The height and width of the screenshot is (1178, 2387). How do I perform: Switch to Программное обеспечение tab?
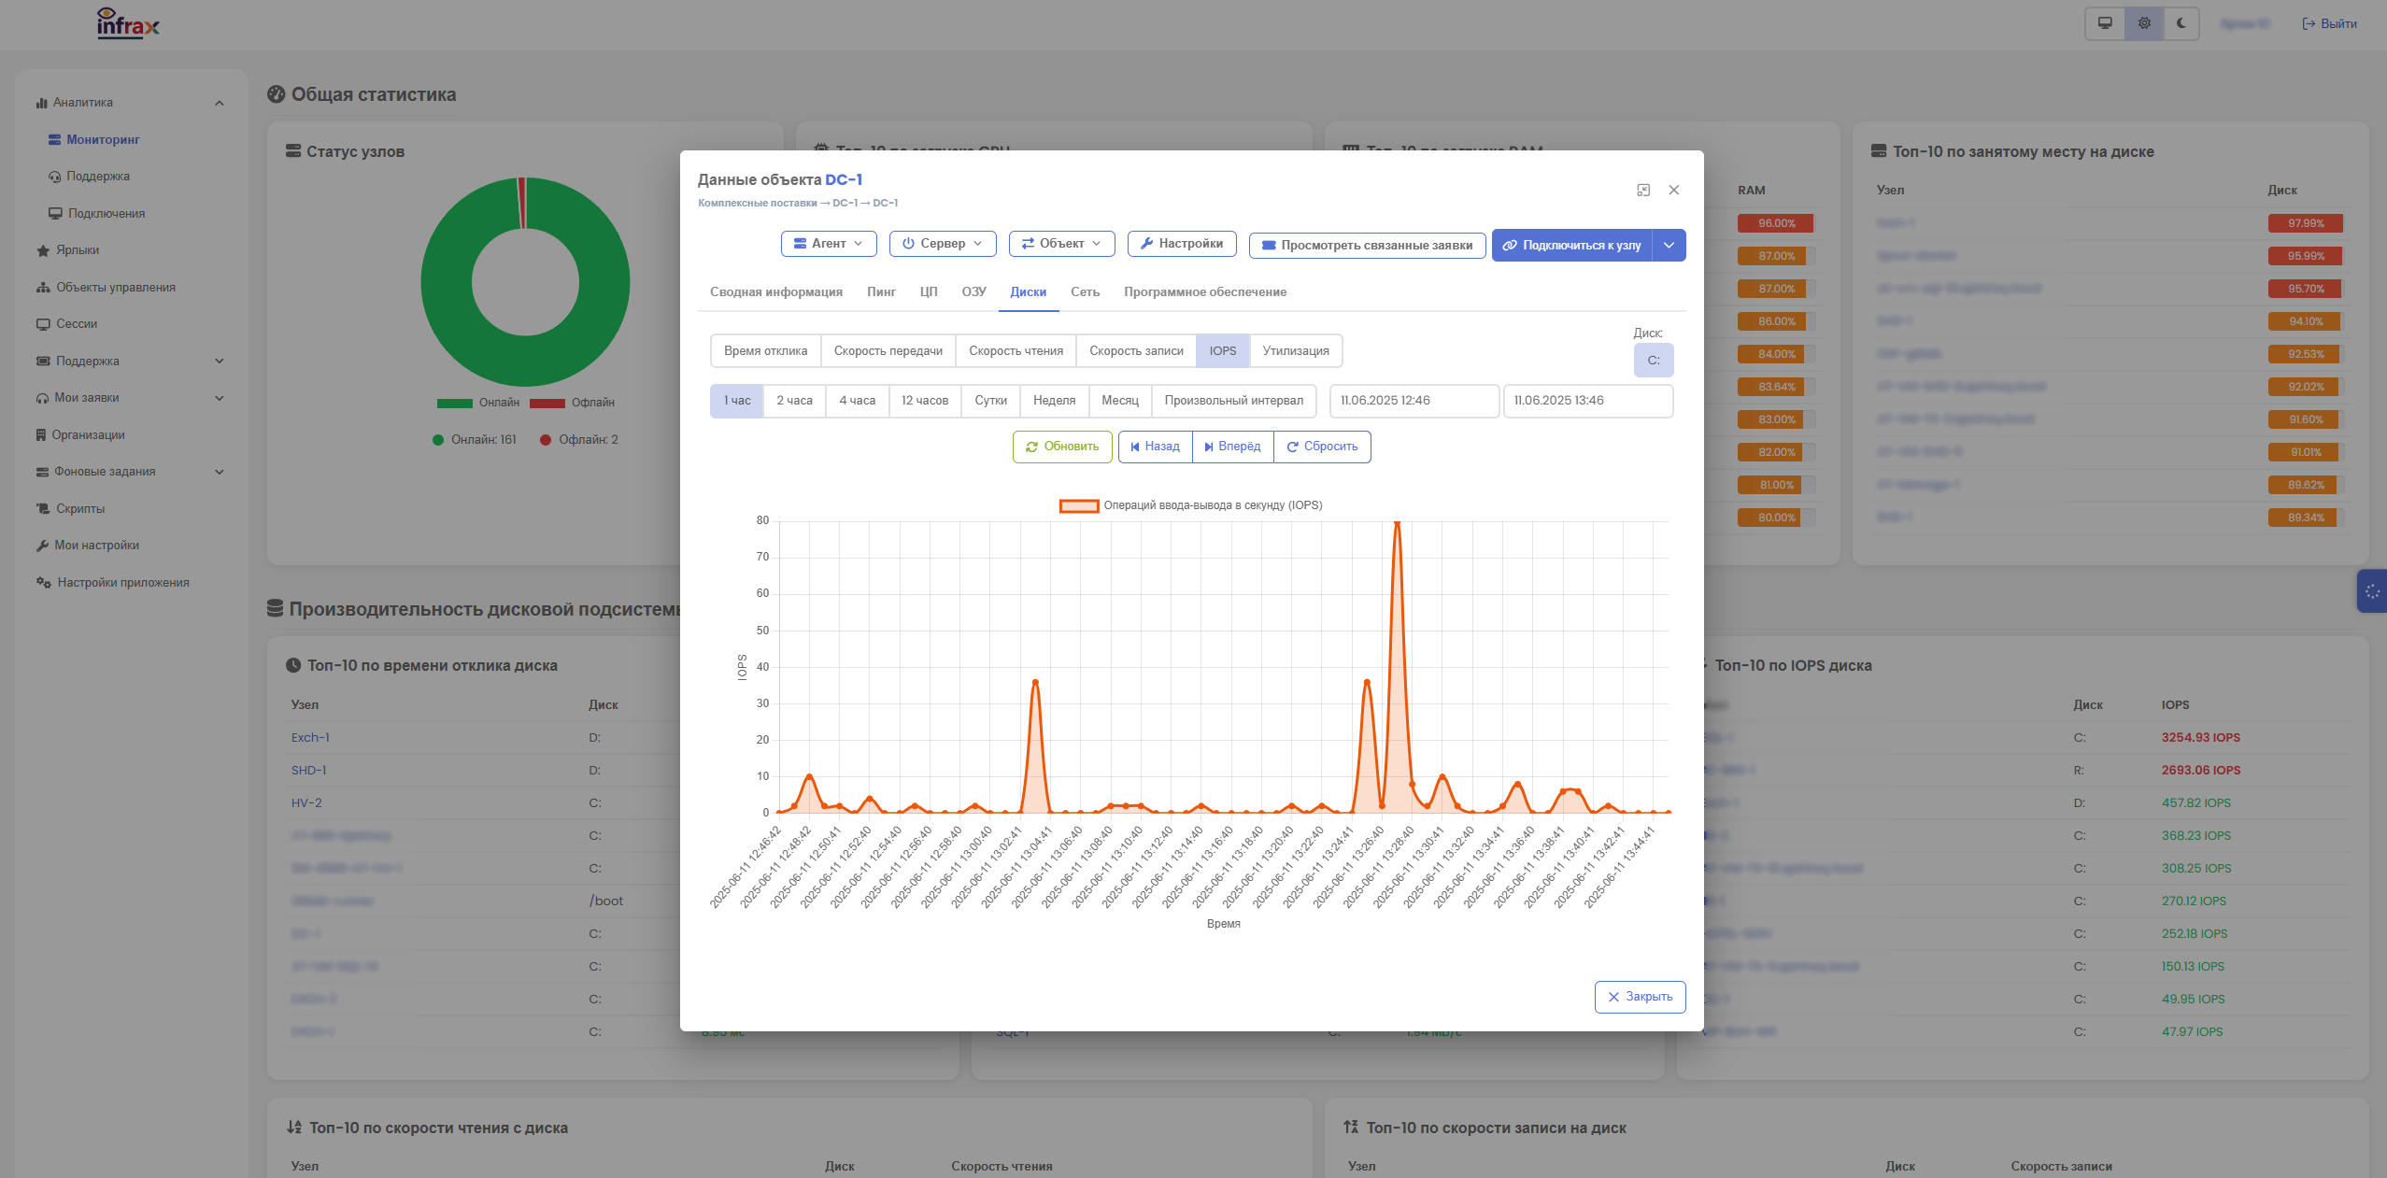coord(1205,292)
